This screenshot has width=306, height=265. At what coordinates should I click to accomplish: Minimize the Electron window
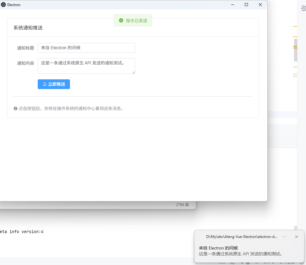point(232,5)
